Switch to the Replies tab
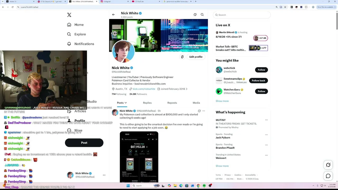This screenshot has width=338, height=190. coord(147,103)
